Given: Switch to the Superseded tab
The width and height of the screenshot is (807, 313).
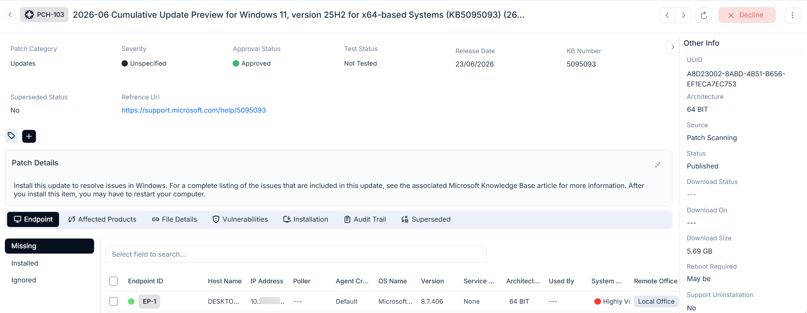Looking at the screenshot, I should 426,219.
